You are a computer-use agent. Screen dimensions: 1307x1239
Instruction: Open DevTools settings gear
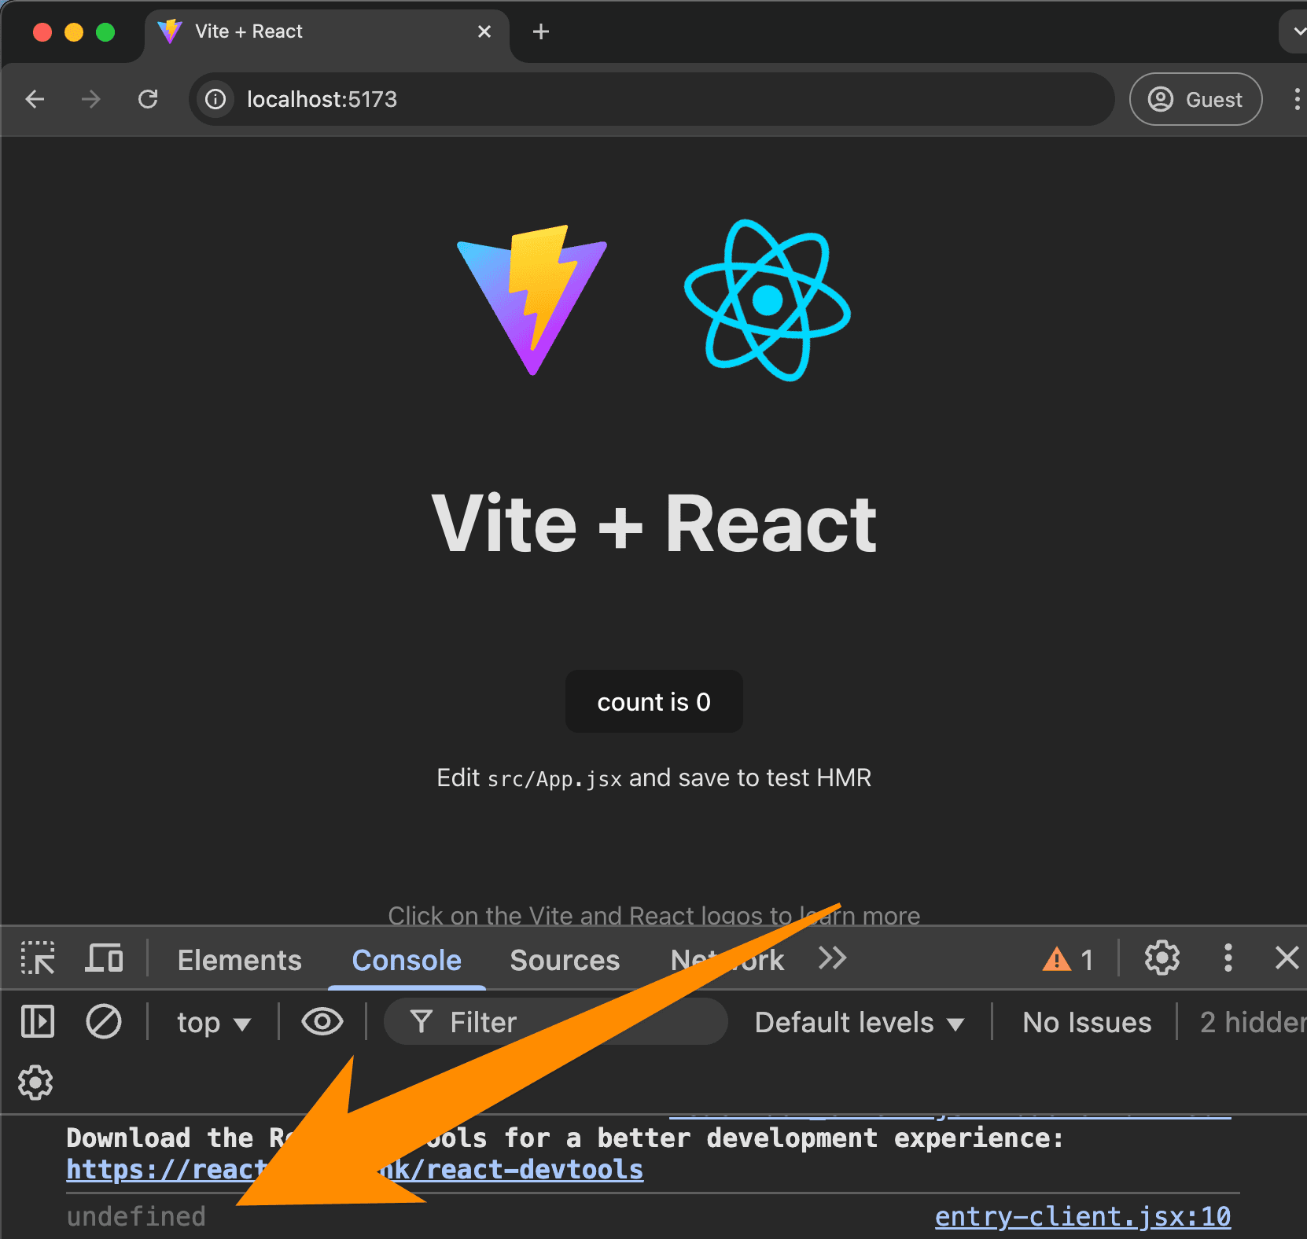1162,958
